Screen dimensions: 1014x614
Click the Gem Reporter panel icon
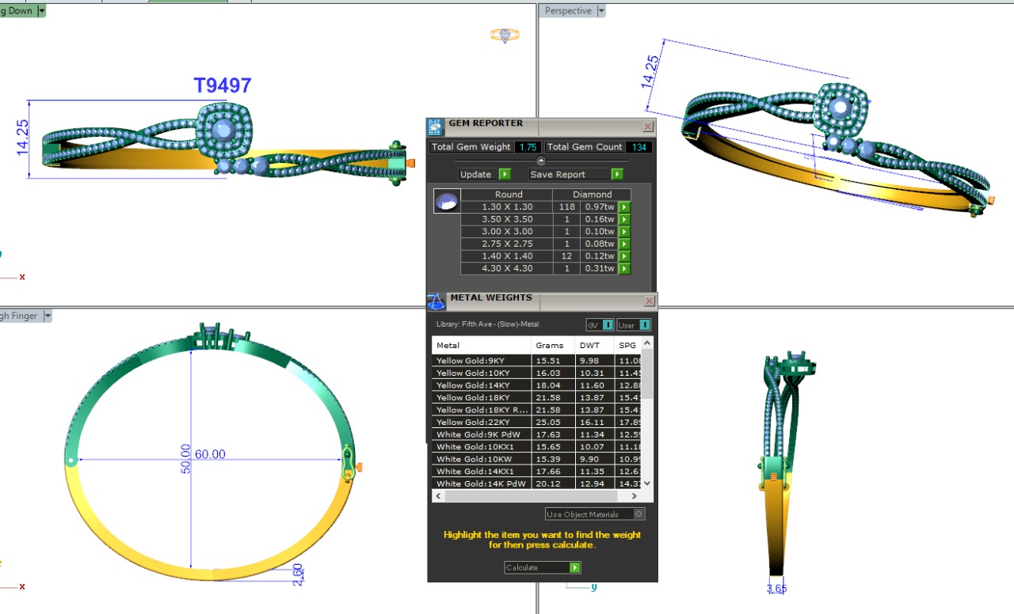click(435, 127)
